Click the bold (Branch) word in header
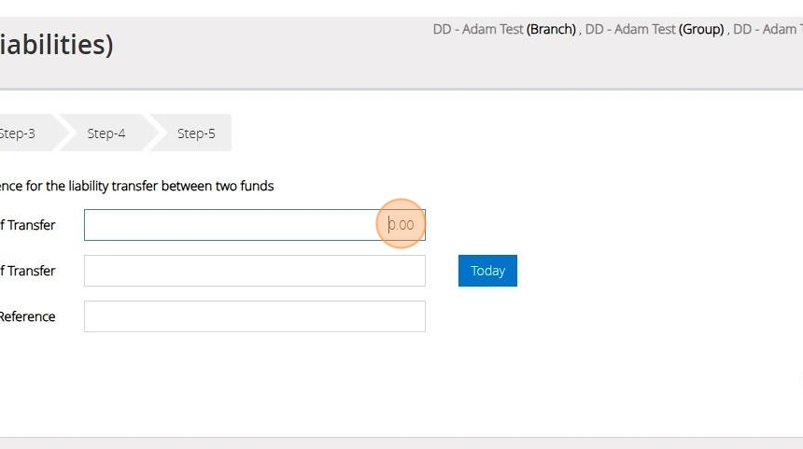Viewport: 803px width, 449px height. 551,30
